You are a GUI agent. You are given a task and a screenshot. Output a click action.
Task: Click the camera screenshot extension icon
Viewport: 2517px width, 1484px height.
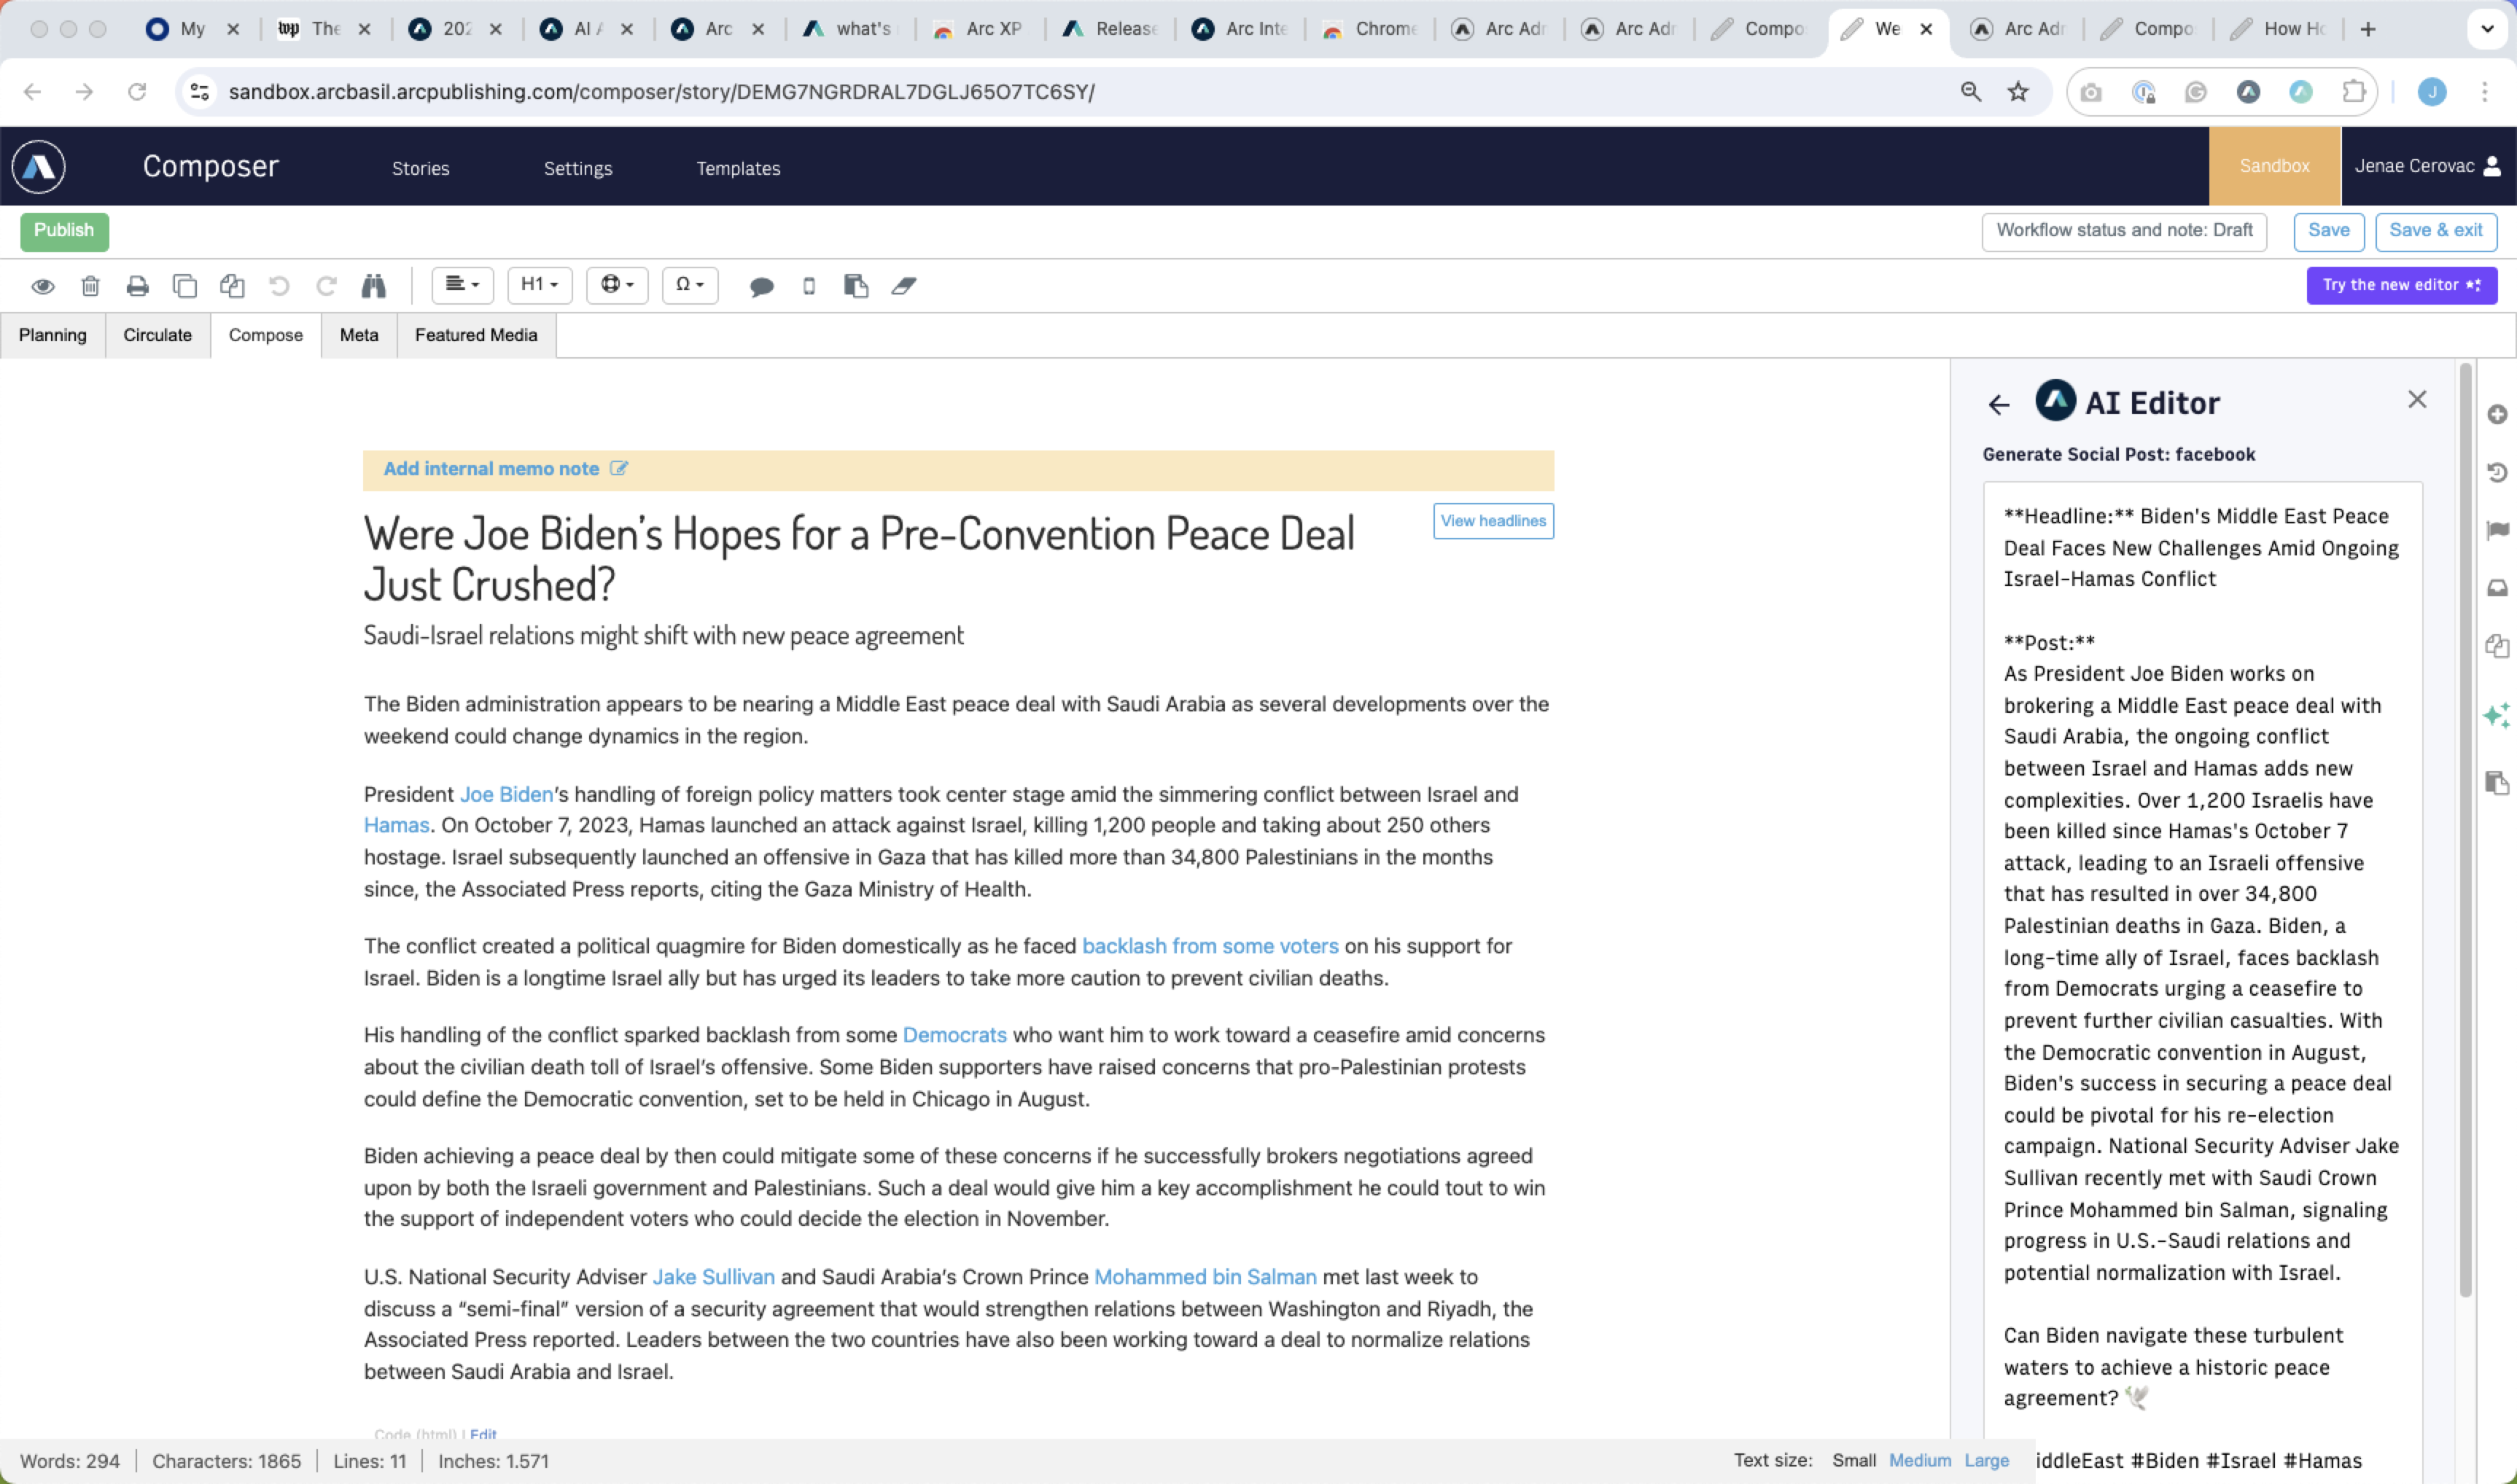click(x=2091, y=92)
